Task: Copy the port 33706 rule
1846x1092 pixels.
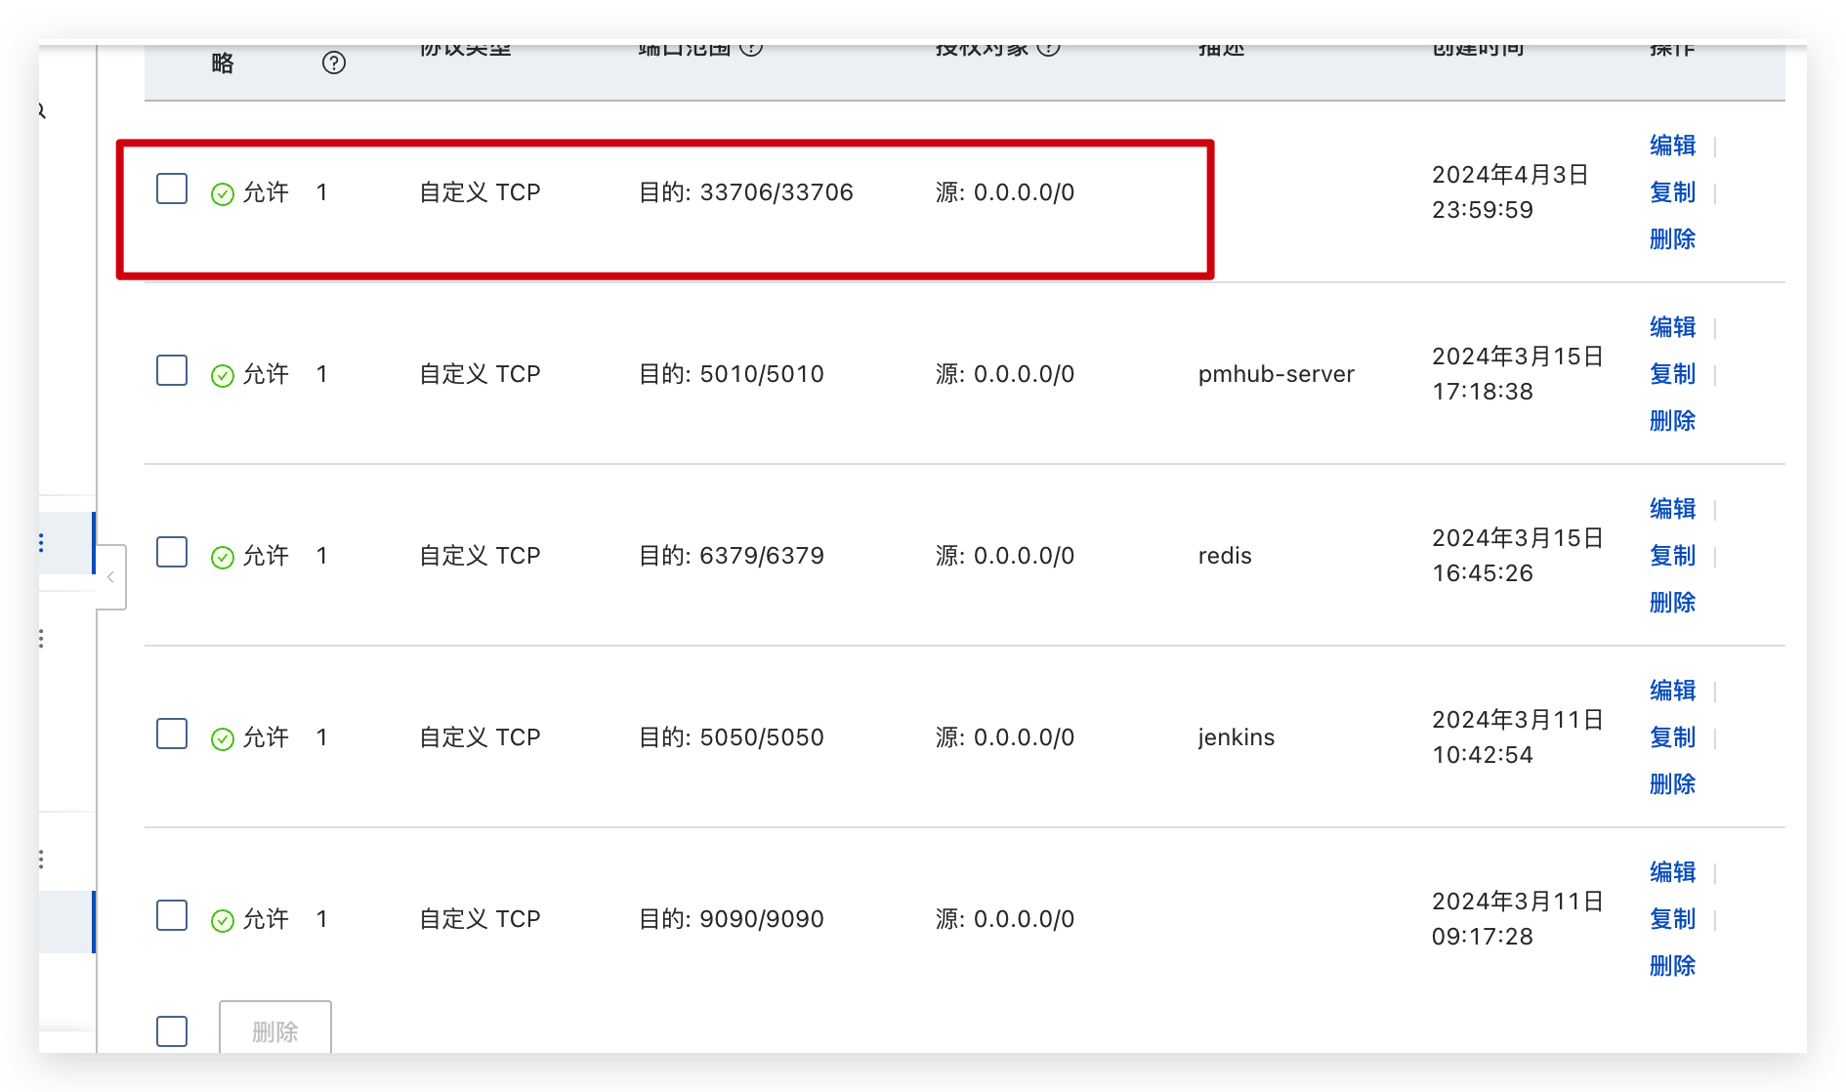Action: pos(1672,192)
